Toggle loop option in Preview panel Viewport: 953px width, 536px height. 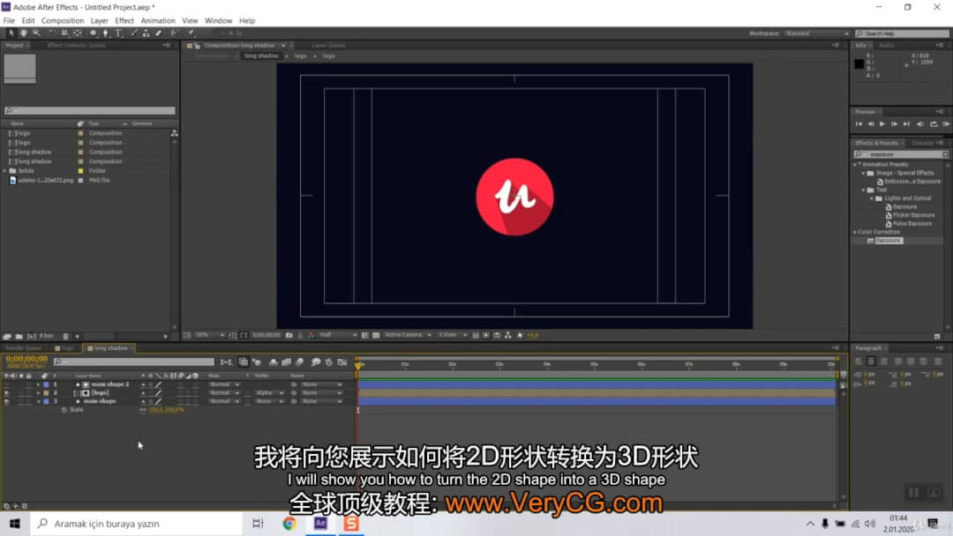pos(934,123)
